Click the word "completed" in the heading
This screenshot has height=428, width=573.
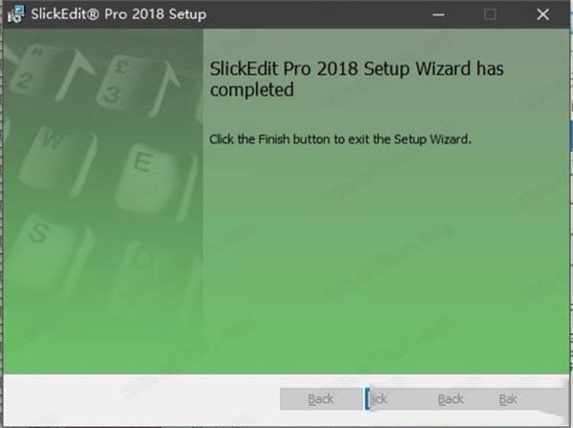[x=252, y=90]
